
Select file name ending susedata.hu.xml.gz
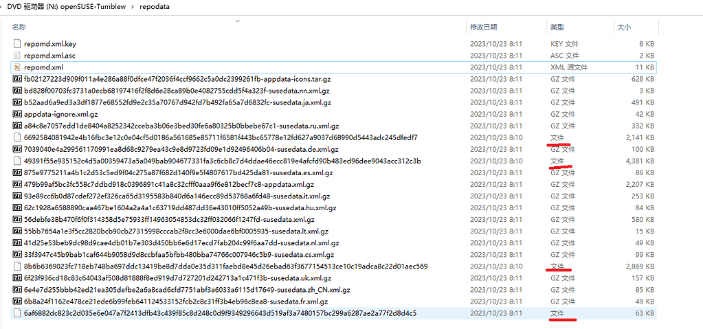coord(180,207)
